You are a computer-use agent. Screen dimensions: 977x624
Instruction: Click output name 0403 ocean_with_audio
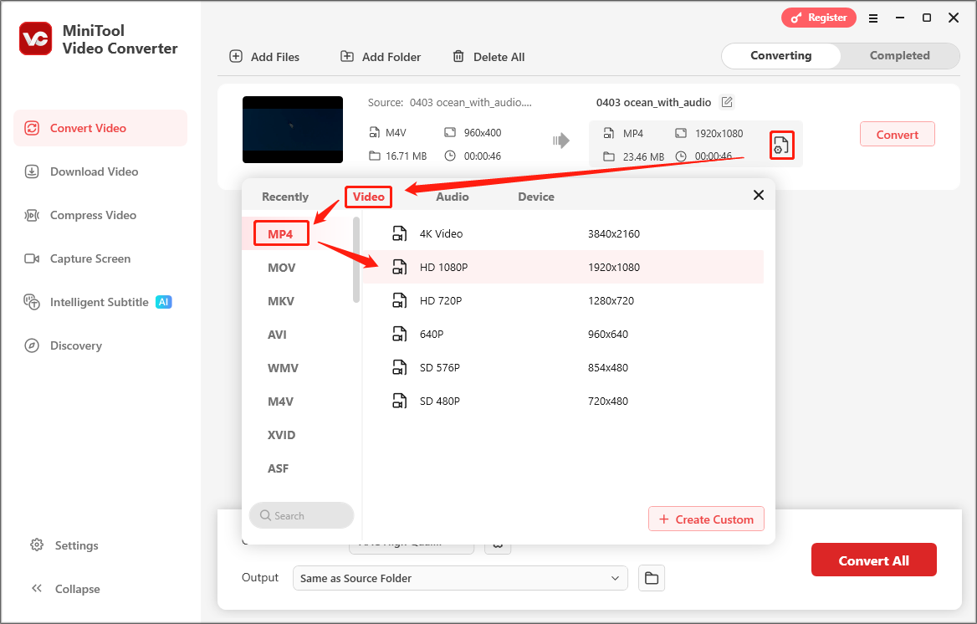pyautogui.click(x=653, y=102)
